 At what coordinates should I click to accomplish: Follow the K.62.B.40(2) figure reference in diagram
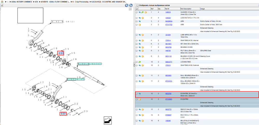point(63,22)
